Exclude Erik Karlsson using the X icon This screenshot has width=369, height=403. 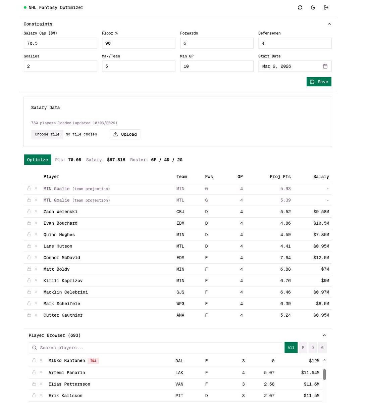[41, 395]
